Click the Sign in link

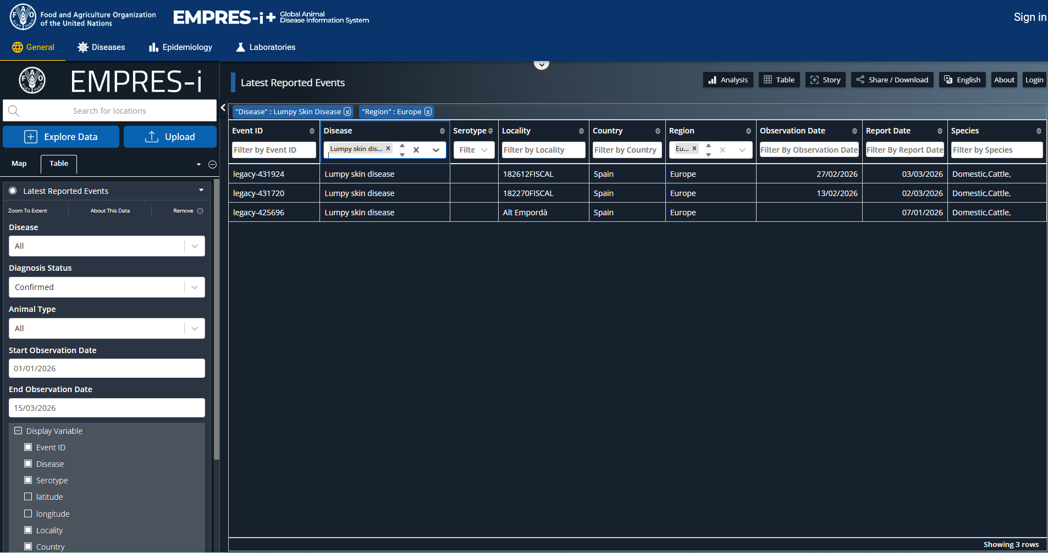[1030, 17]
